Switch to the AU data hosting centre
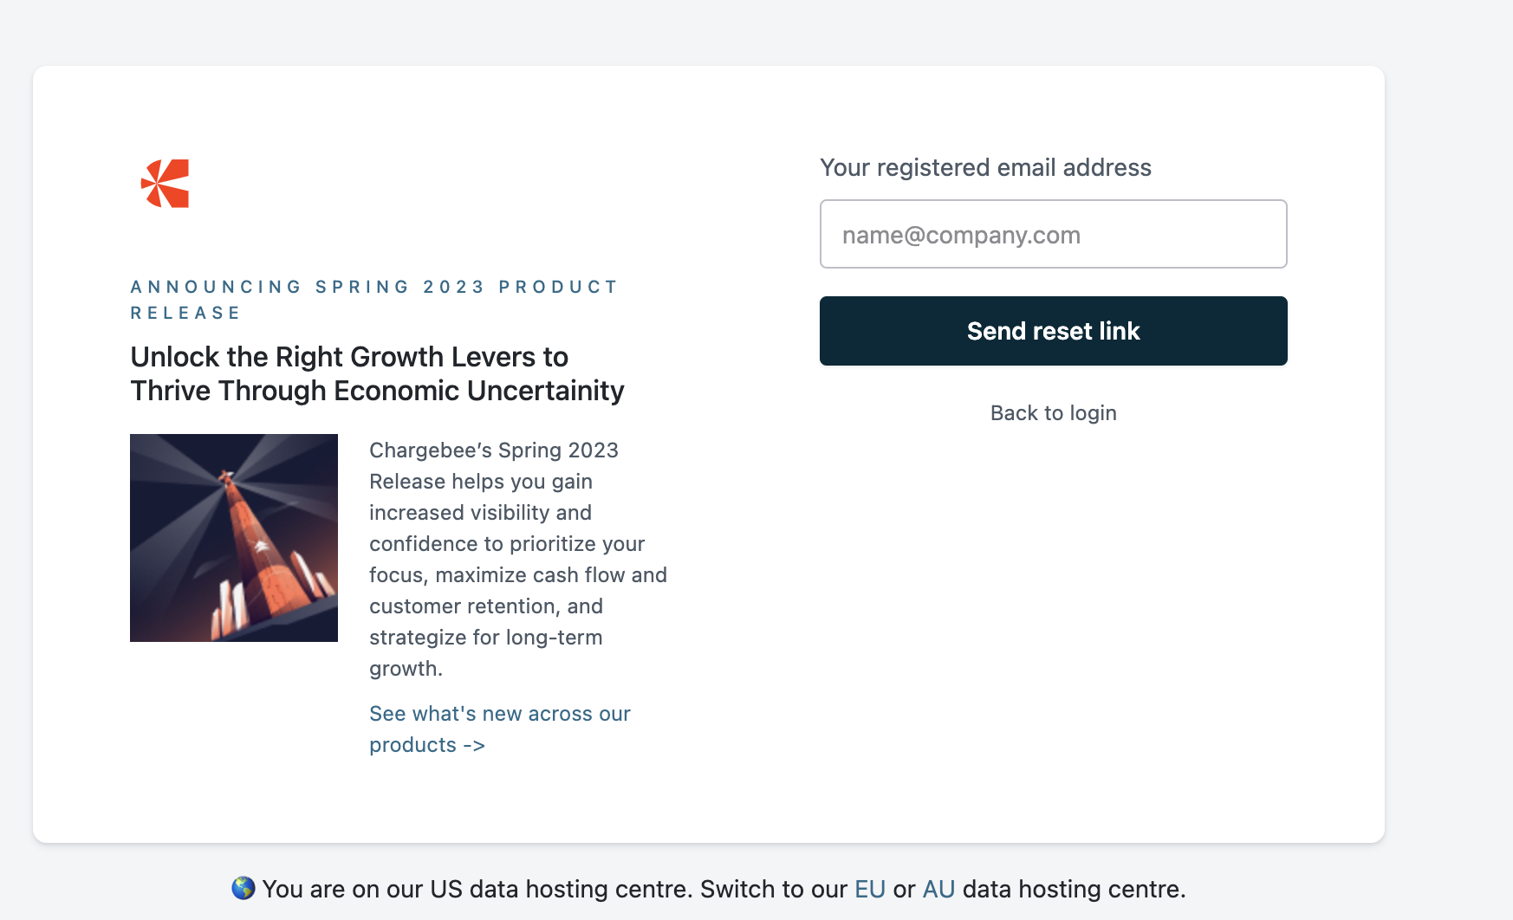 (x=938, y=889)
